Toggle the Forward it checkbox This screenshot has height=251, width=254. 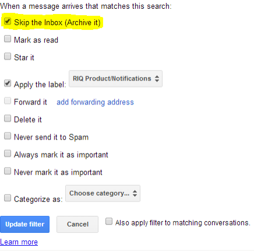tap(8, 101)
